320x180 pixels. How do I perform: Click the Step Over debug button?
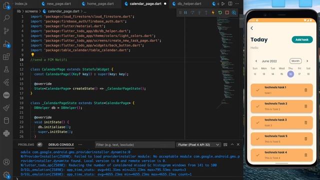tap(192, 12)
